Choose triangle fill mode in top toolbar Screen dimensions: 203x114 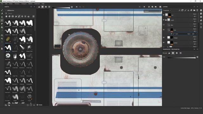point(39,7)
